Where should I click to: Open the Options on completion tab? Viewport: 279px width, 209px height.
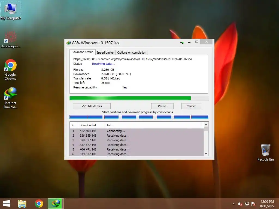[132, 53]
